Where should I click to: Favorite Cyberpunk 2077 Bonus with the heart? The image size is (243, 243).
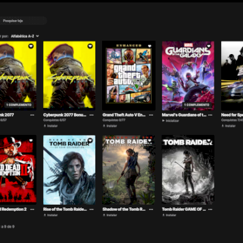coord(90,46)
